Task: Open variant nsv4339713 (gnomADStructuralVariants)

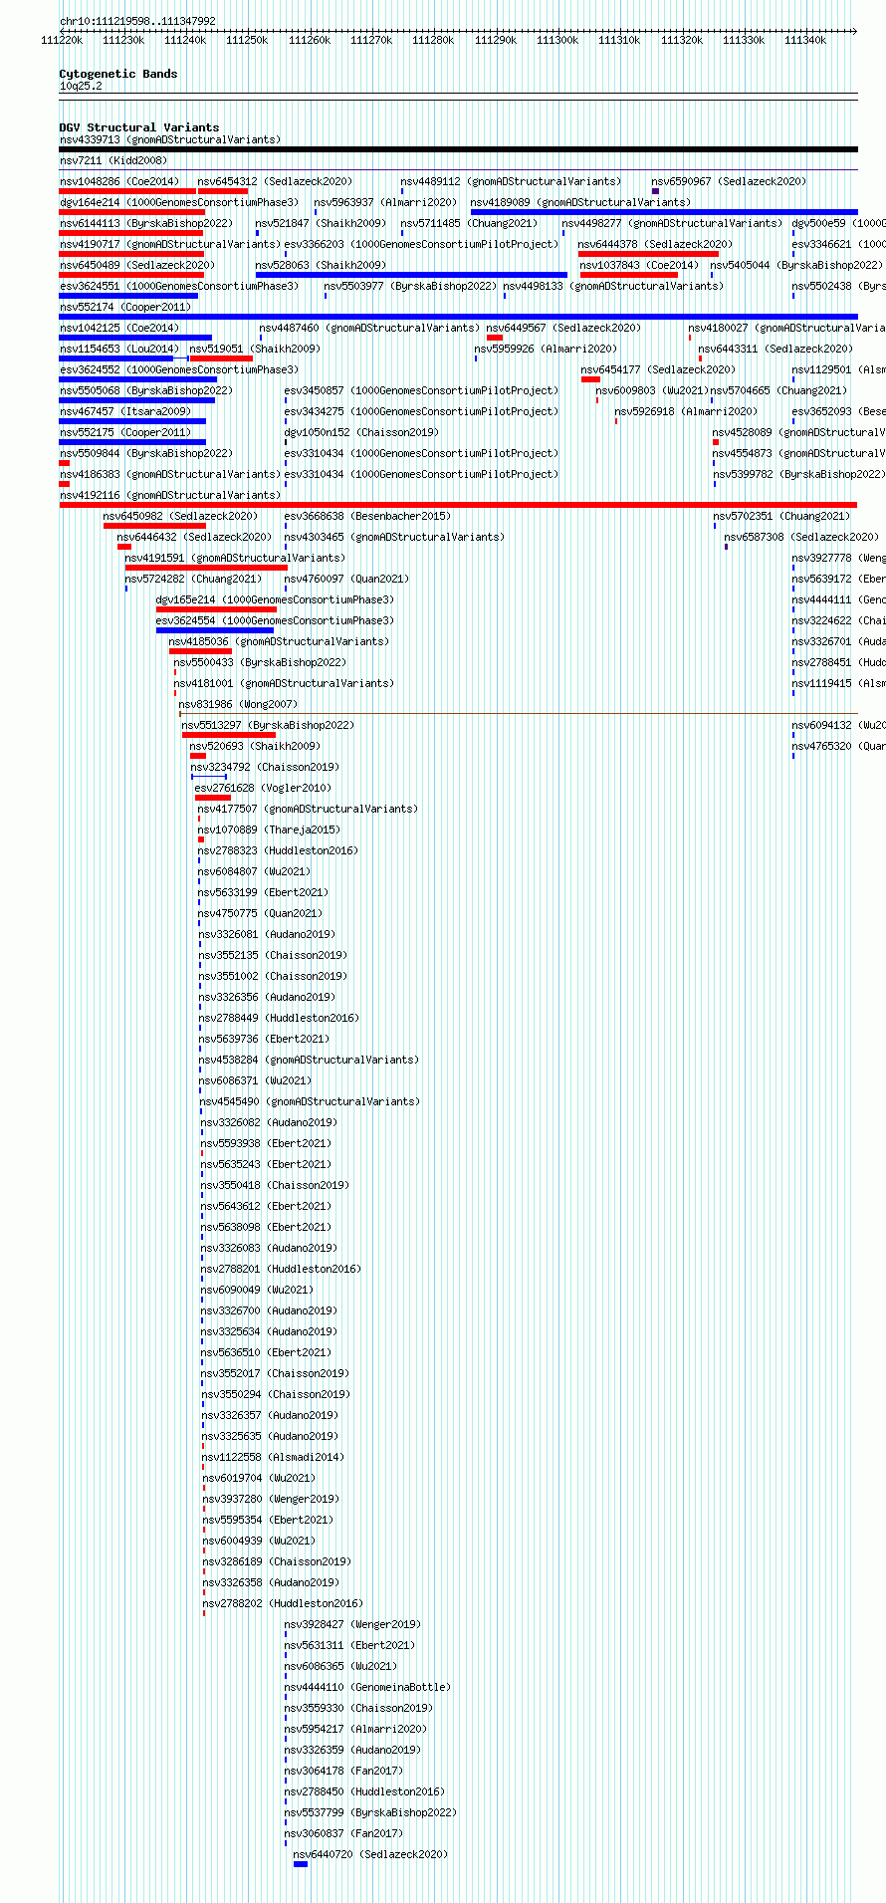Action: tap(170, 139)
